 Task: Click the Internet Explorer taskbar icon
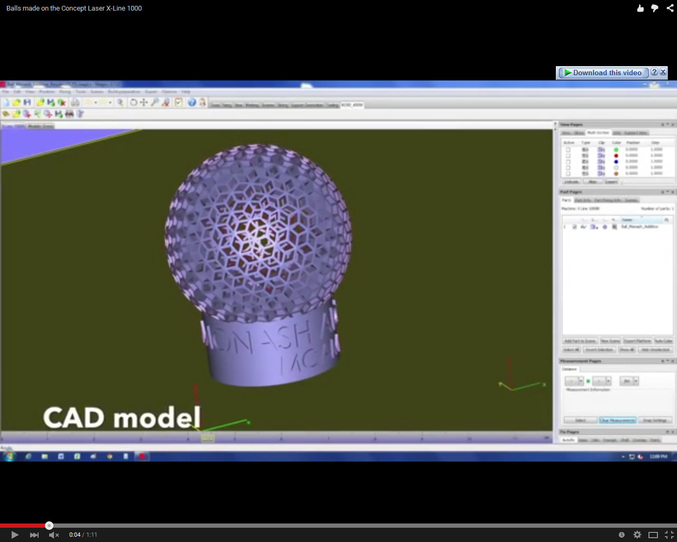(x=28, y=456)
